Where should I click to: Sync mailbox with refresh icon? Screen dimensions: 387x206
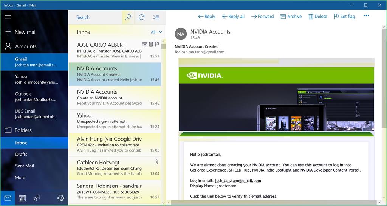click(x=141, y=17)
